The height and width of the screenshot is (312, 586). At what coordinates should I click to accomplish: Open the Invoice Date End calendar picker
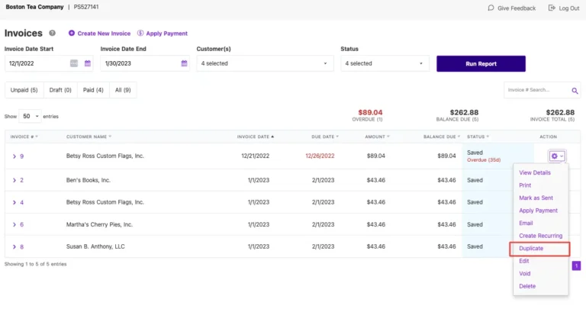pyautogui.click(x=184, y=63)
